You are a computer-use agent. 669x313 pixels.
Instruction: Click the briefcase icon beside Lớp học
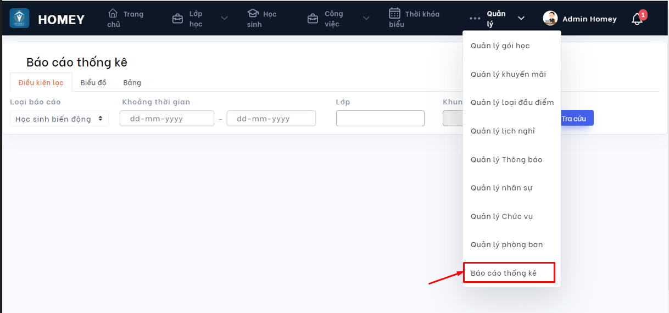177,19
